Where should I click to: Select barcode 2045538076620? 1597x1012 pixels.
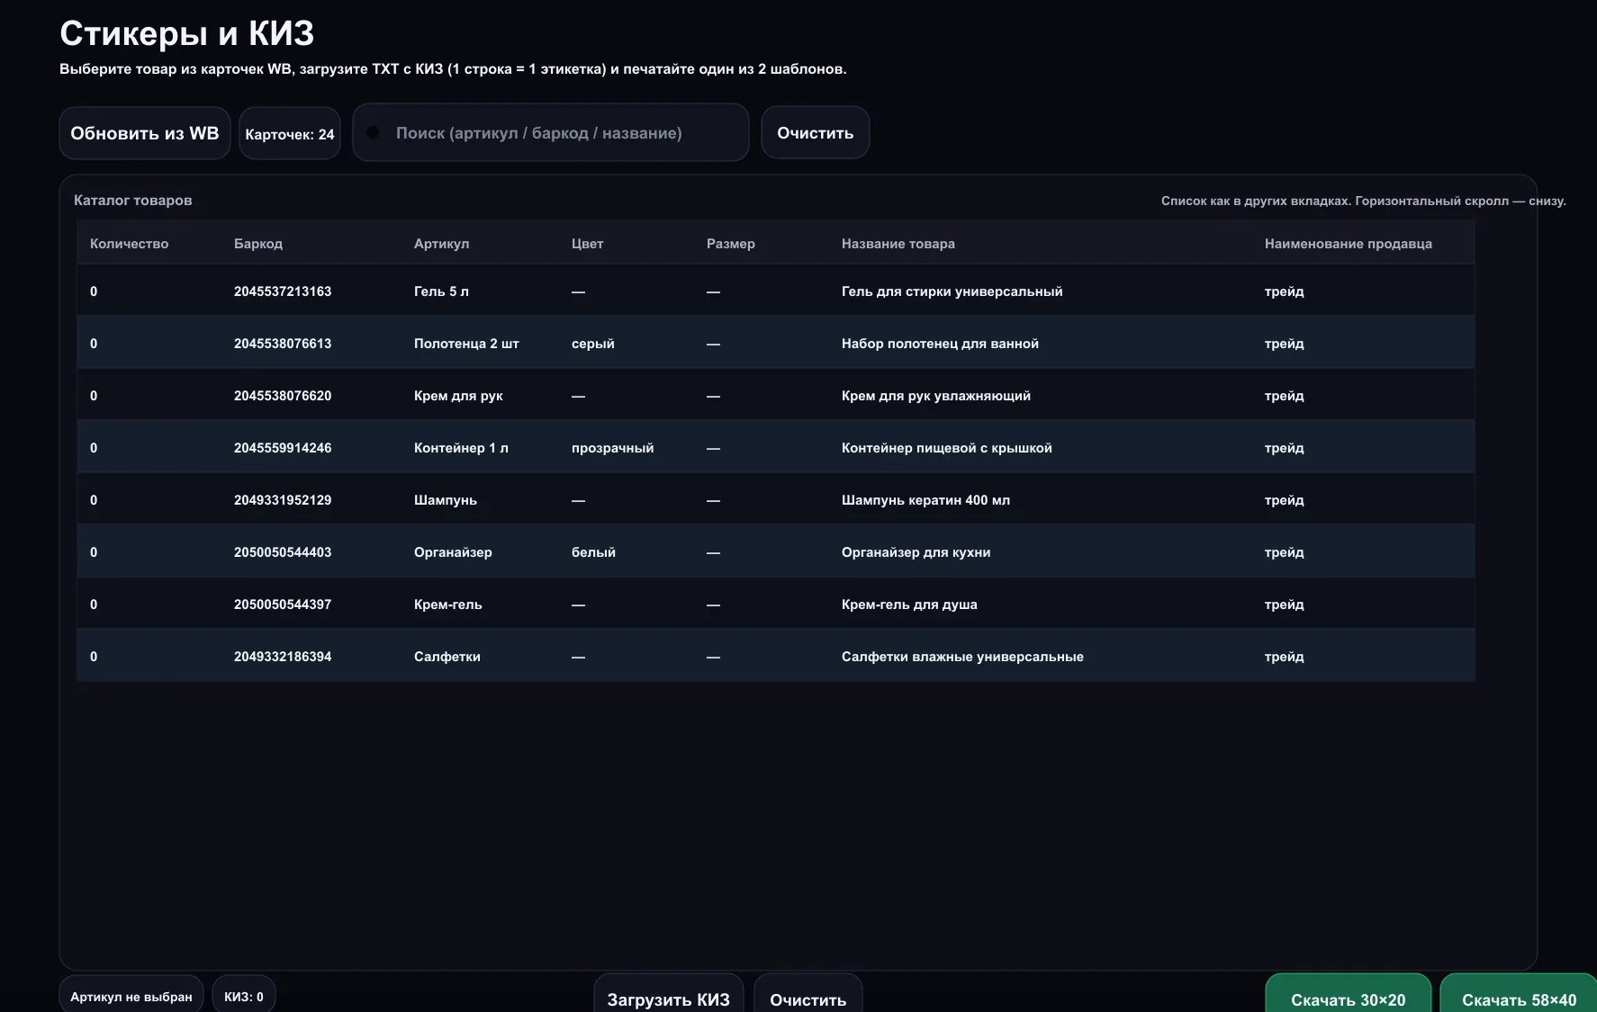coord(283,396)
